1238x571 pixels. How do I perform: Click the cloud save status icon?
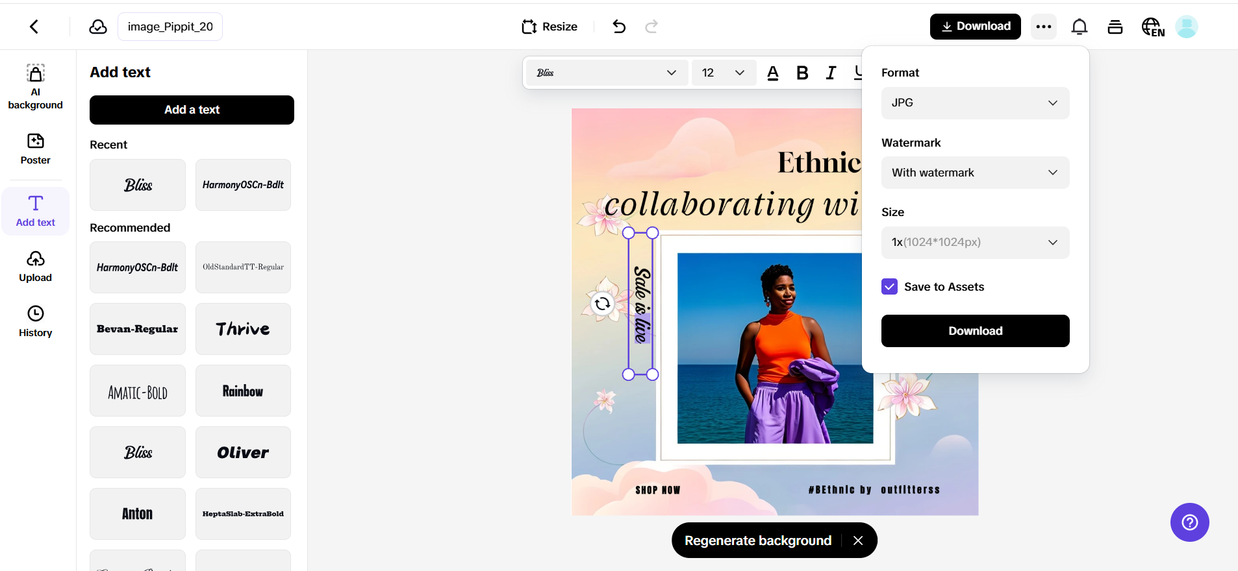(98, 27)
